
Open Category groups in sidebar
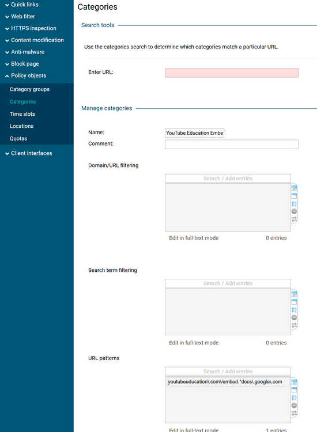(30, 89)
